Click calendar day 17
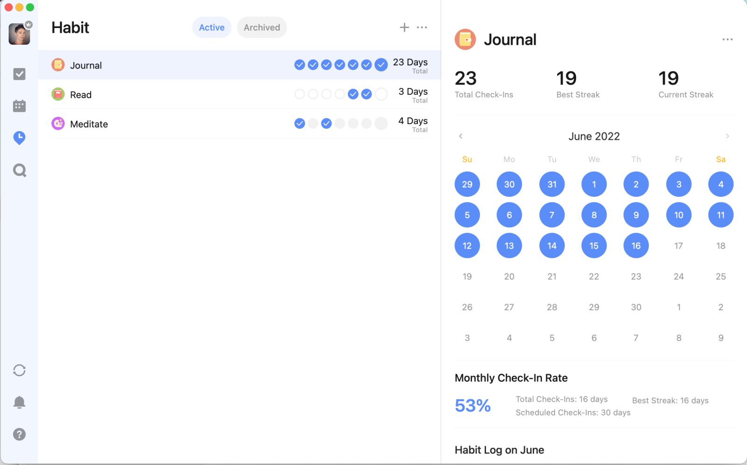 pyautogui.click(x=678, y=246)
